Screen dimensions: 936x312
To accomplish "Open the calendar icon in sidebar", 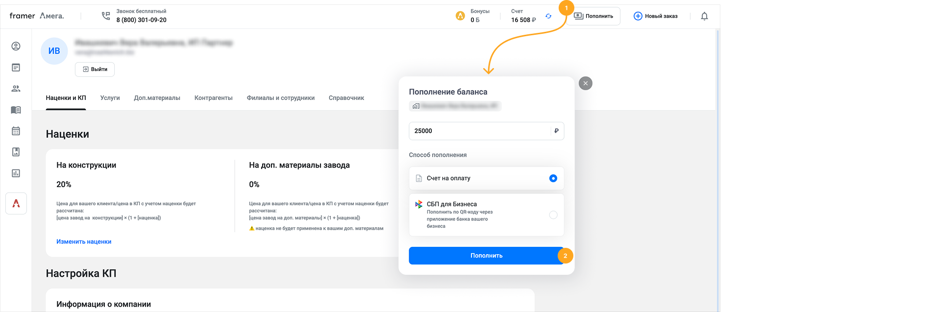I will [x=16, y=131].
